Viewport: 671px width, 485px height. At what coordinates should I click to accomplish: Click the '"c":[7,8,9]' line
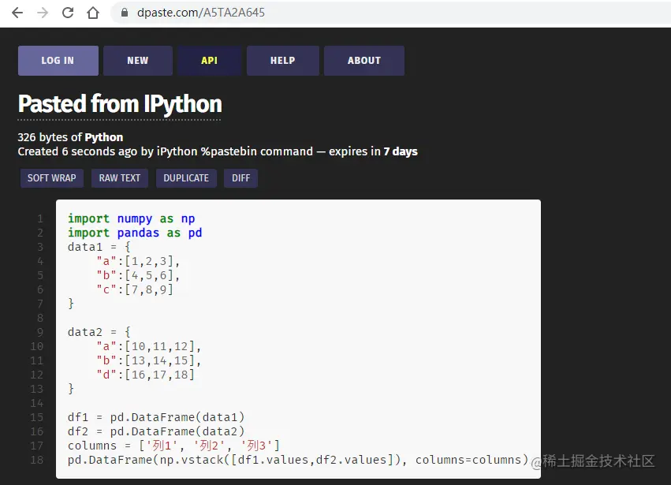(135, 289)
